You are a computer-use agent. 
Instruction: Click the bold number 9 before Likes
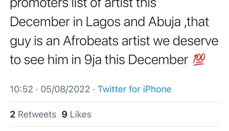tap(64, 114)
